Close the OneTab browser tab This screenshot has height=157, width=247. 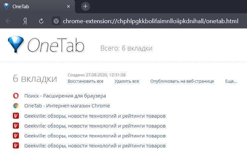pyautogui.click(x=68, y=6)
